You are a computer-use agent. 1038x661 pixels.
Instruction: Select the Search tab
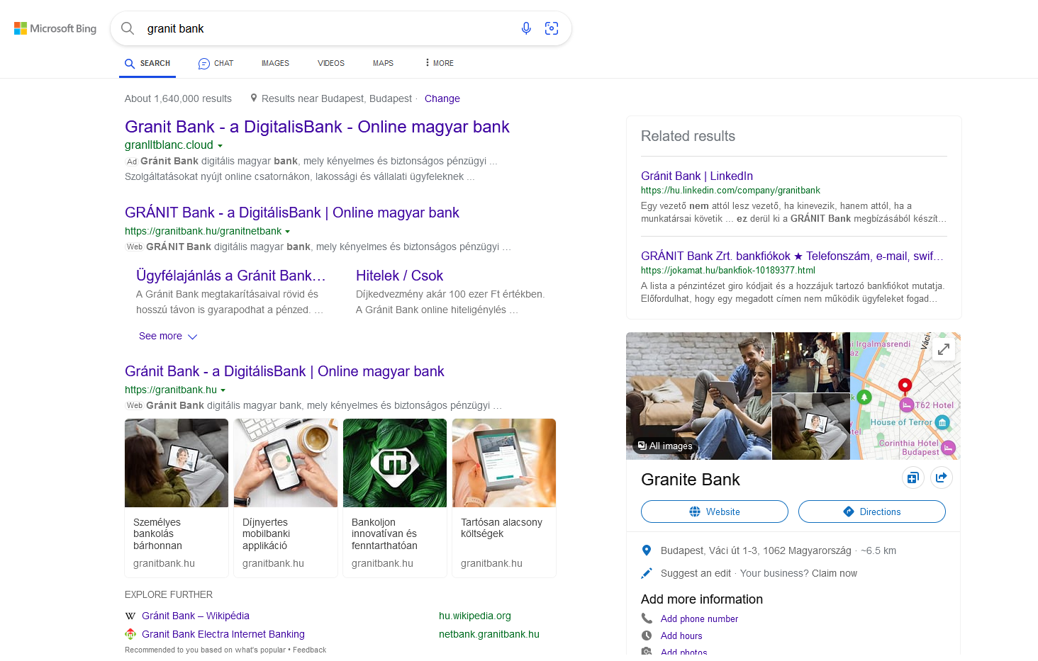pos(147,63)
